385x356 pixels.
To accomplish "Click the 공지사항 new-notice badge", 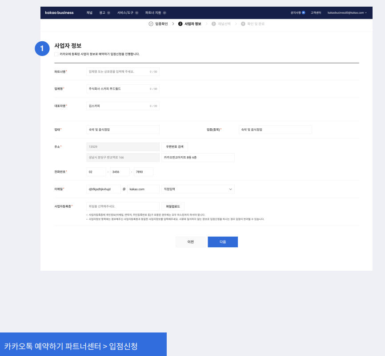I will (x=304, y=12).
